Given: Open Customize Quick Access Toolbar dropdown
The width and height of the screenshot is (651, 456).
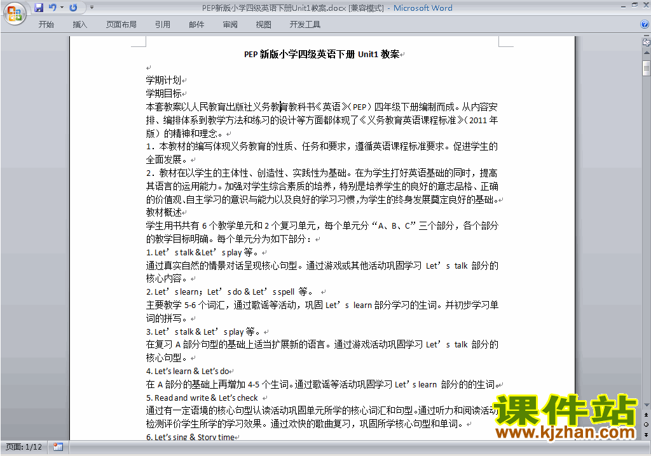Looking at the screenshot, I should 92,8.
